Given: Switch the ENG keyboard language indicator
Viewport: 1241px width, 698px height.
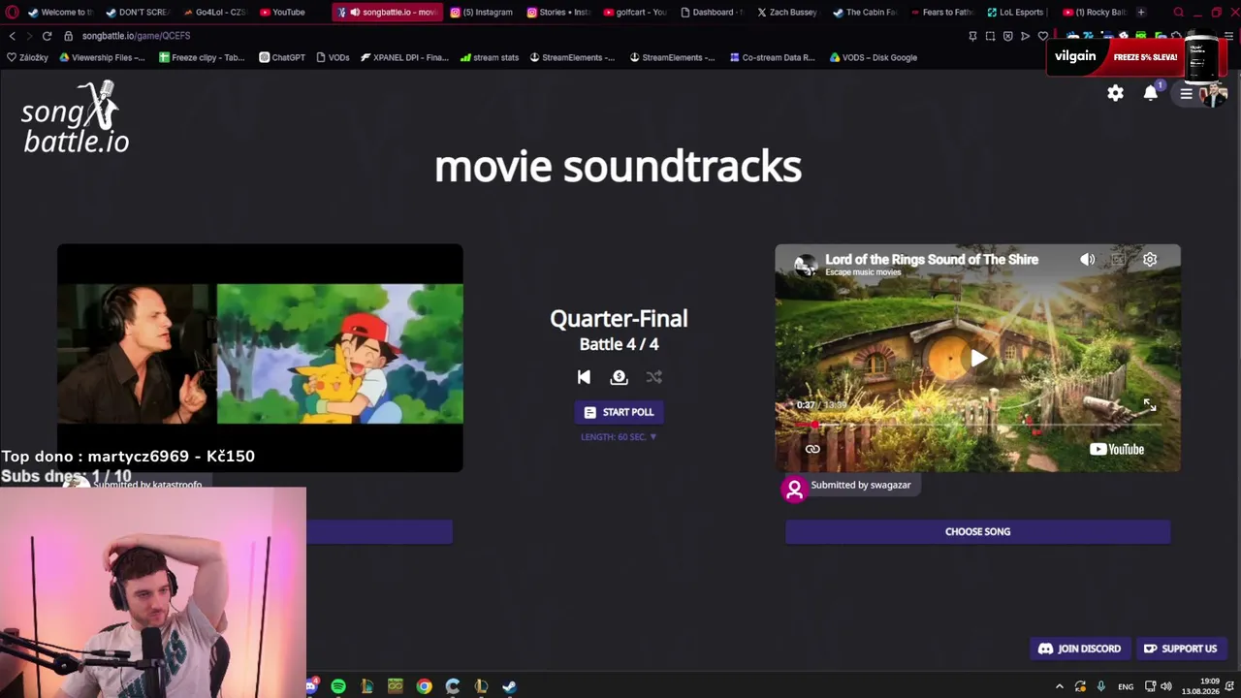Looking at the screenshot, I should pyautogui.click(x=1126, y=686).
